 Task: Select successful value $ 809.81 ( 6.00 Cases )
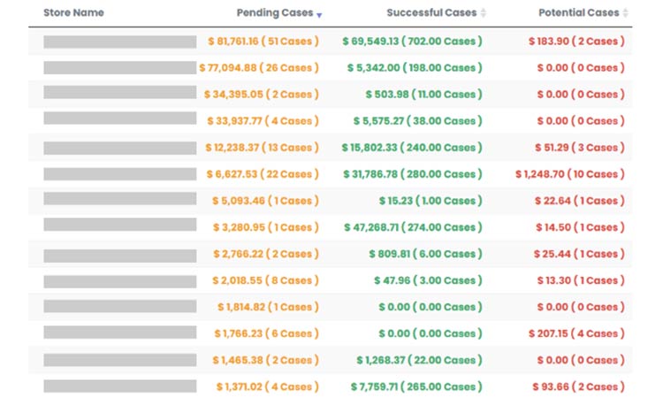click(x=426, y=254)
